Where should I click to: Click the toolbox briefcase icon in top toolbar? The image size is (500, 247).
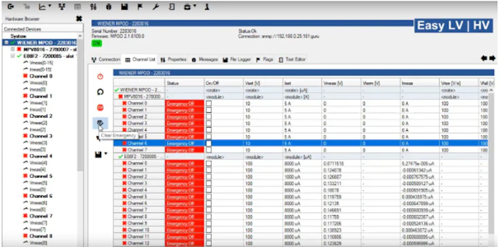[x=187, y=7]
